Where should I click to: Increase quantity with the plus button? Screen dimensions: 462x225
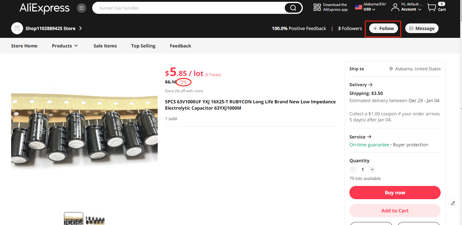372,169
